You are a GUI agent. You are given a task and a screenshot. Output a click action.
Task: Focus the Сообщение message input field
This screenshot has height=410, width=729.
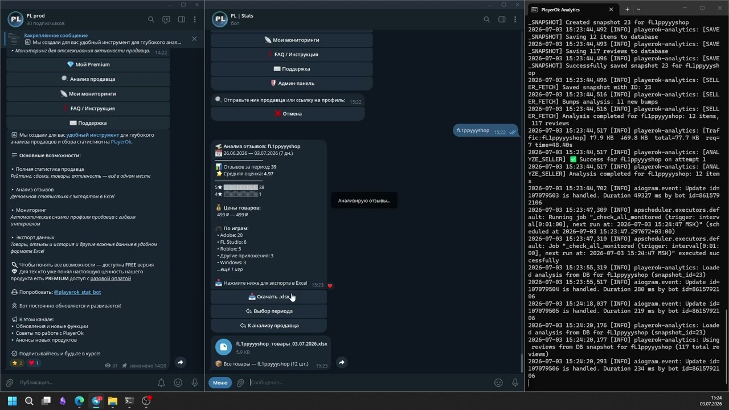(x=369, y=383)
